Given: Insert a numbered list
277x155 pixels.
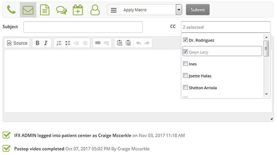Looking at the screenshot, I should pos(59,43).
